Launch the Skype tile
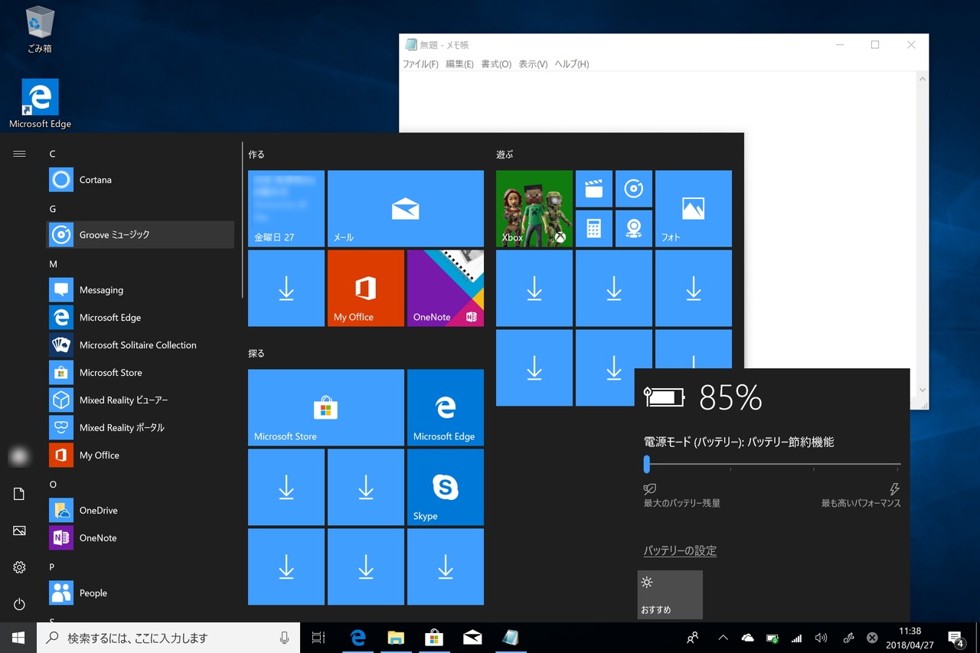Image resolution: width=980 pixels, height=653 pixels. tap(446, 488)
